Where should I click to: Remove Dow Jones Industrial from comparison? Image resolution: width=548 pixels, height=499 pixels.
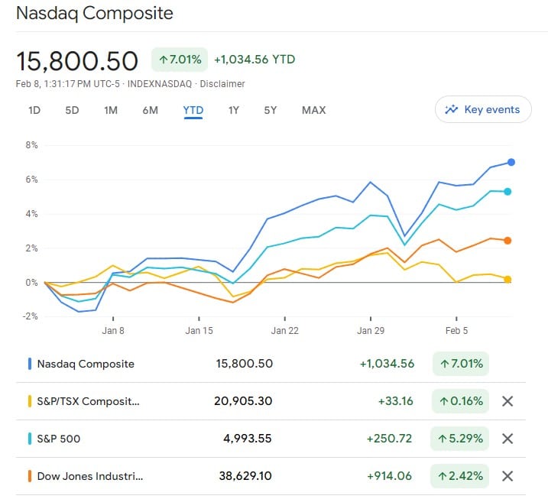coord(507,476)
